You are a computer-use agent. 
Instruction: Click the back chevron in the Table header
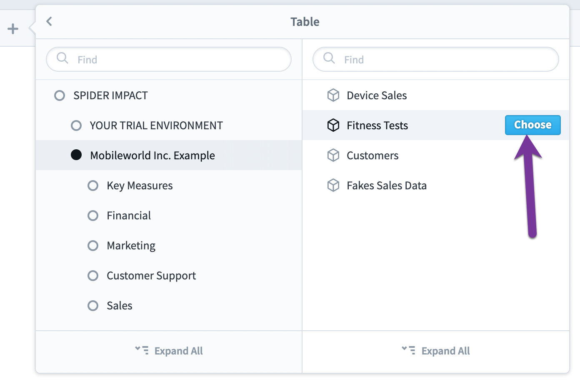pyautogui.click(x=49, y=21)
